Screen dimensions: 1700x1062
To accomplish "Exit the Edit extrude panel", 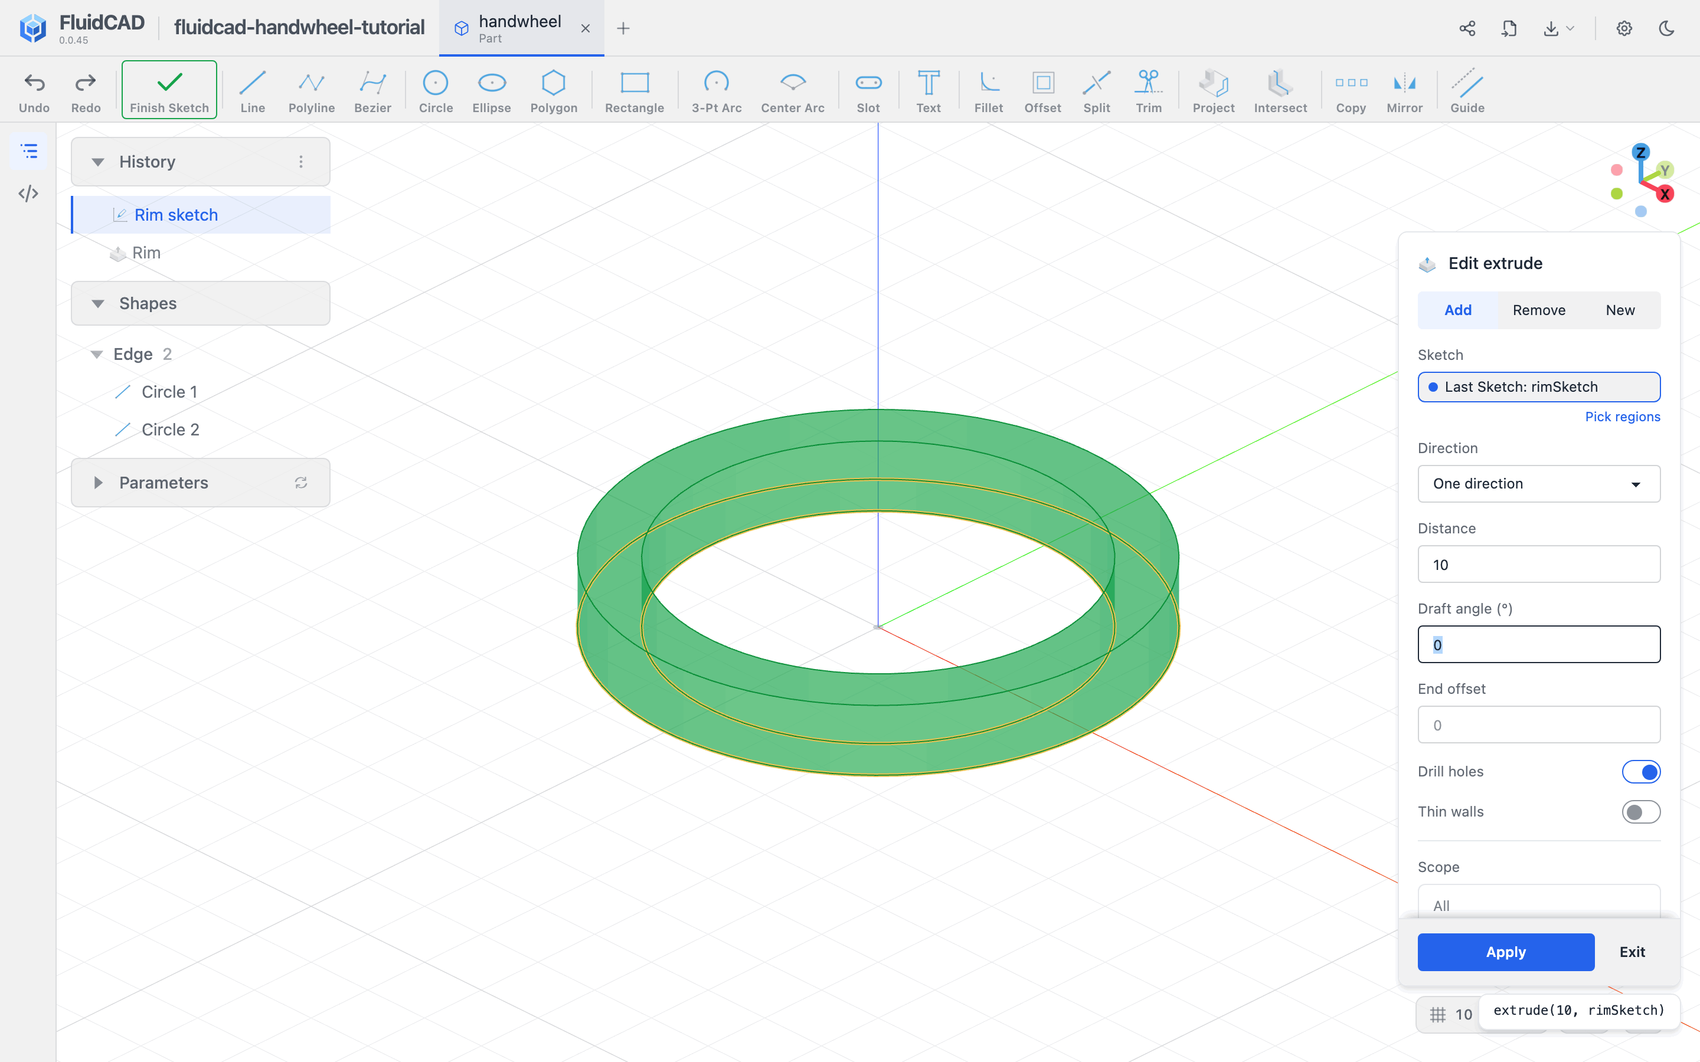I will pyautogui.click(x=1632, y=952).
